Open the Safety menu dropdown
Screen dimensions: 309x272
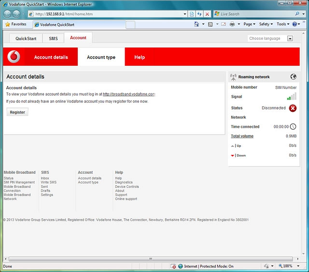[x=266, y=24]
